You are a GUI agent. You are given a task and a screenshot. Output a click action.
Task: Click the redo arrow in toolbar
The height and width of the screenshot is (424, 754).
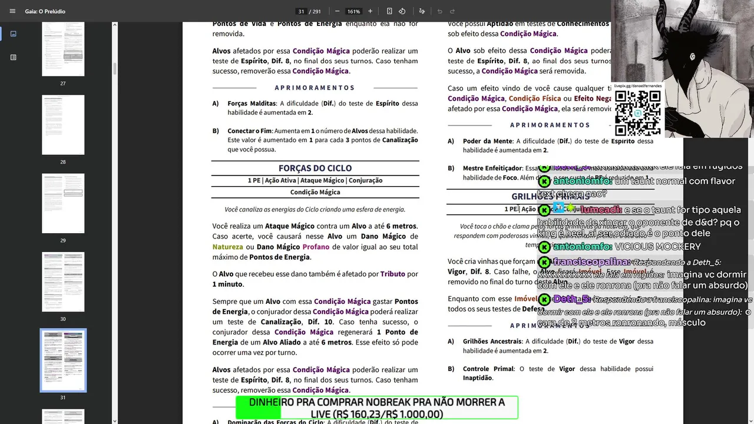point(452,11)
